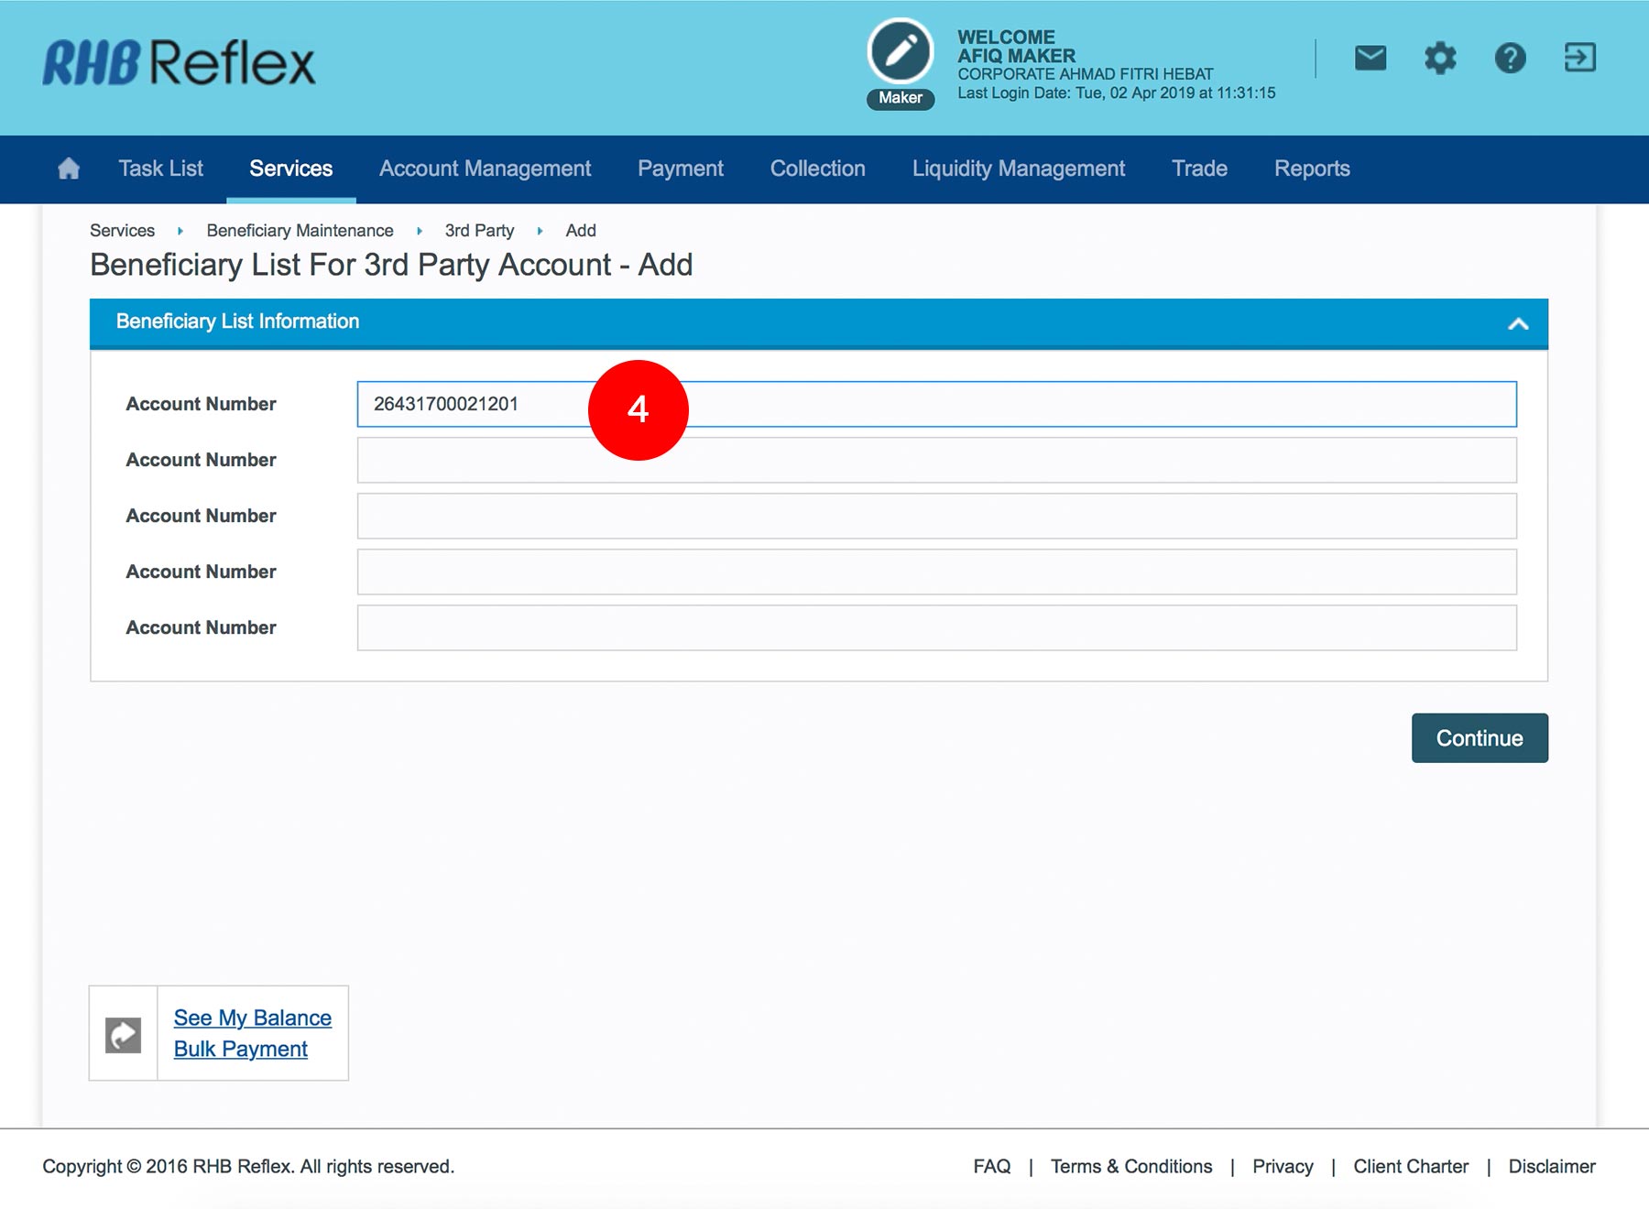Image resolution: width=1649 pixels, height=1209 pixels.
Task: Click the Maker pencil profile icon
Action: click(x=901, y=52)
